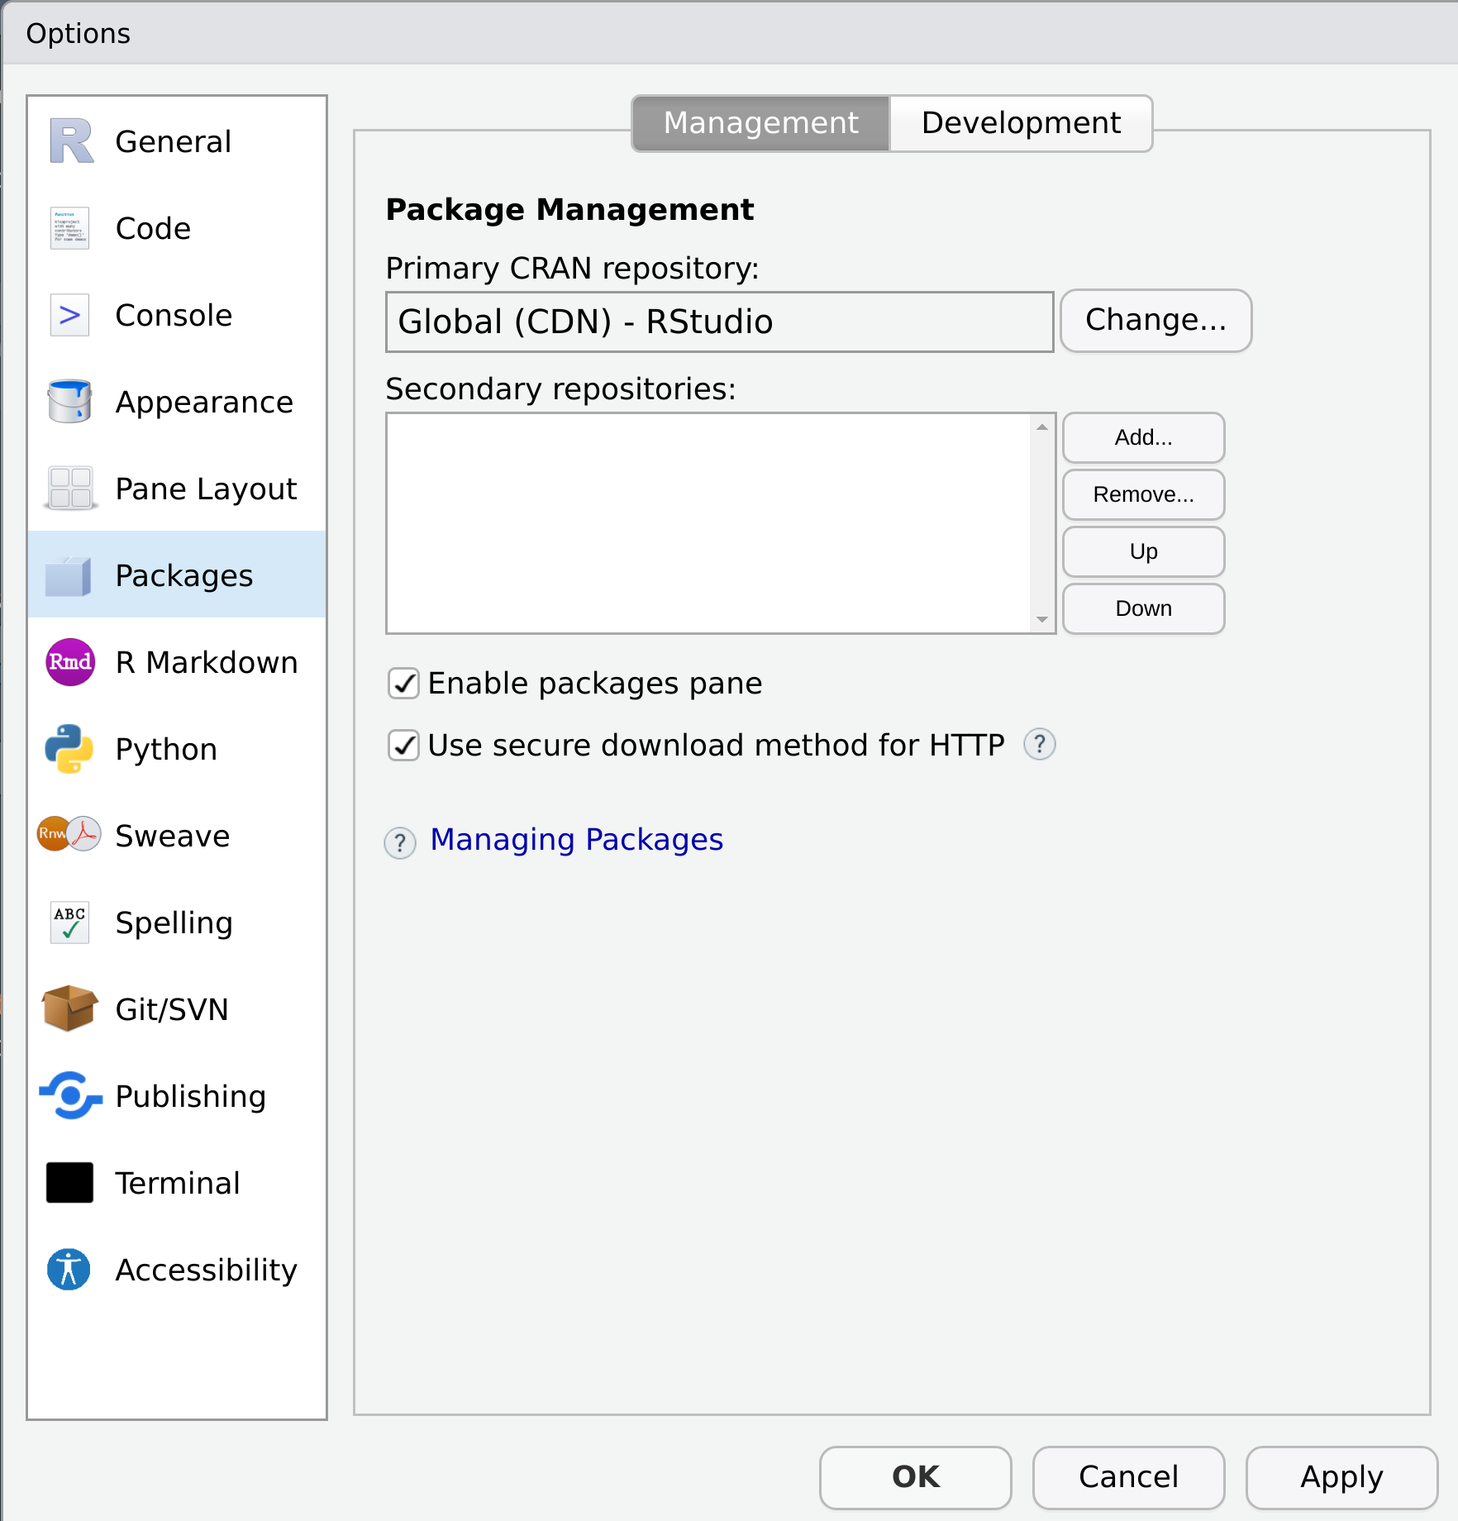This screenshot has height=1521, width=1458.
Task: Click scroll up arrow in repositories list
Action: [1042, 427]
